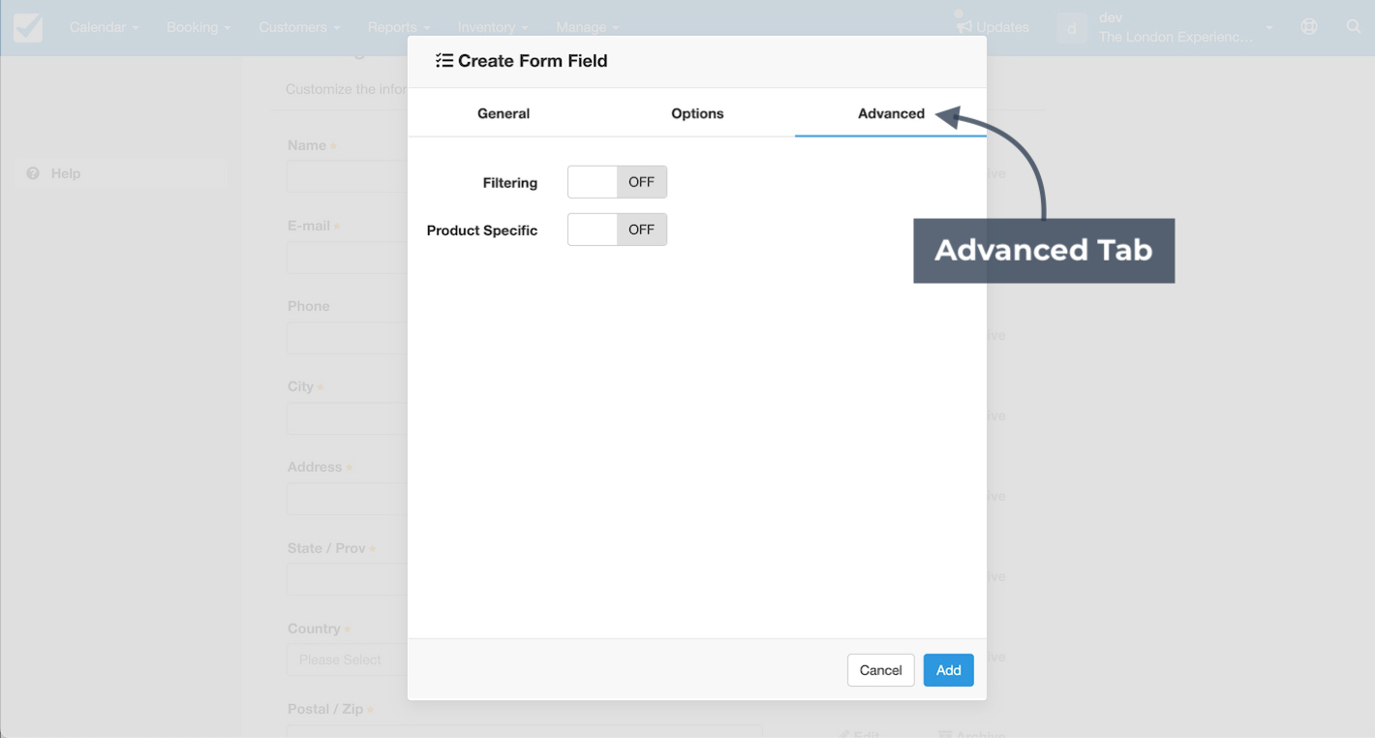The width and height of the screenshot is (1375, 738).
Task: Open the Manage menu
Action: coord(587,27)
